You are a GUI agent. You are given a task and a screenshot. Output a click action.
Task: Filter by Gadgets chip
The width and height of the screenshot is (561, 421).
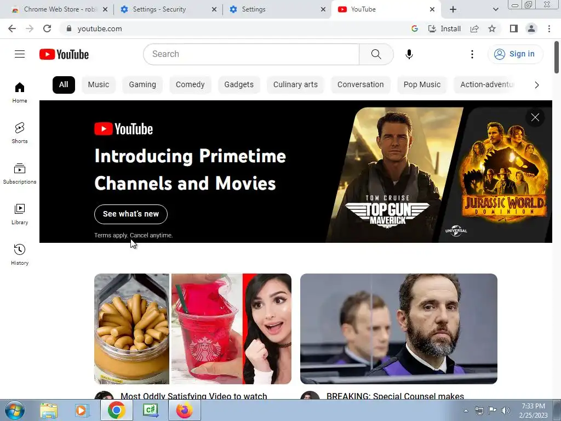point(239,85)
